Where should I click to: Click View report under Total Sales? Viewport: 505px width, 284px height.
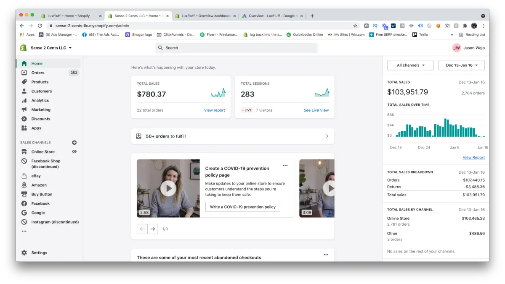click(215, 110)
